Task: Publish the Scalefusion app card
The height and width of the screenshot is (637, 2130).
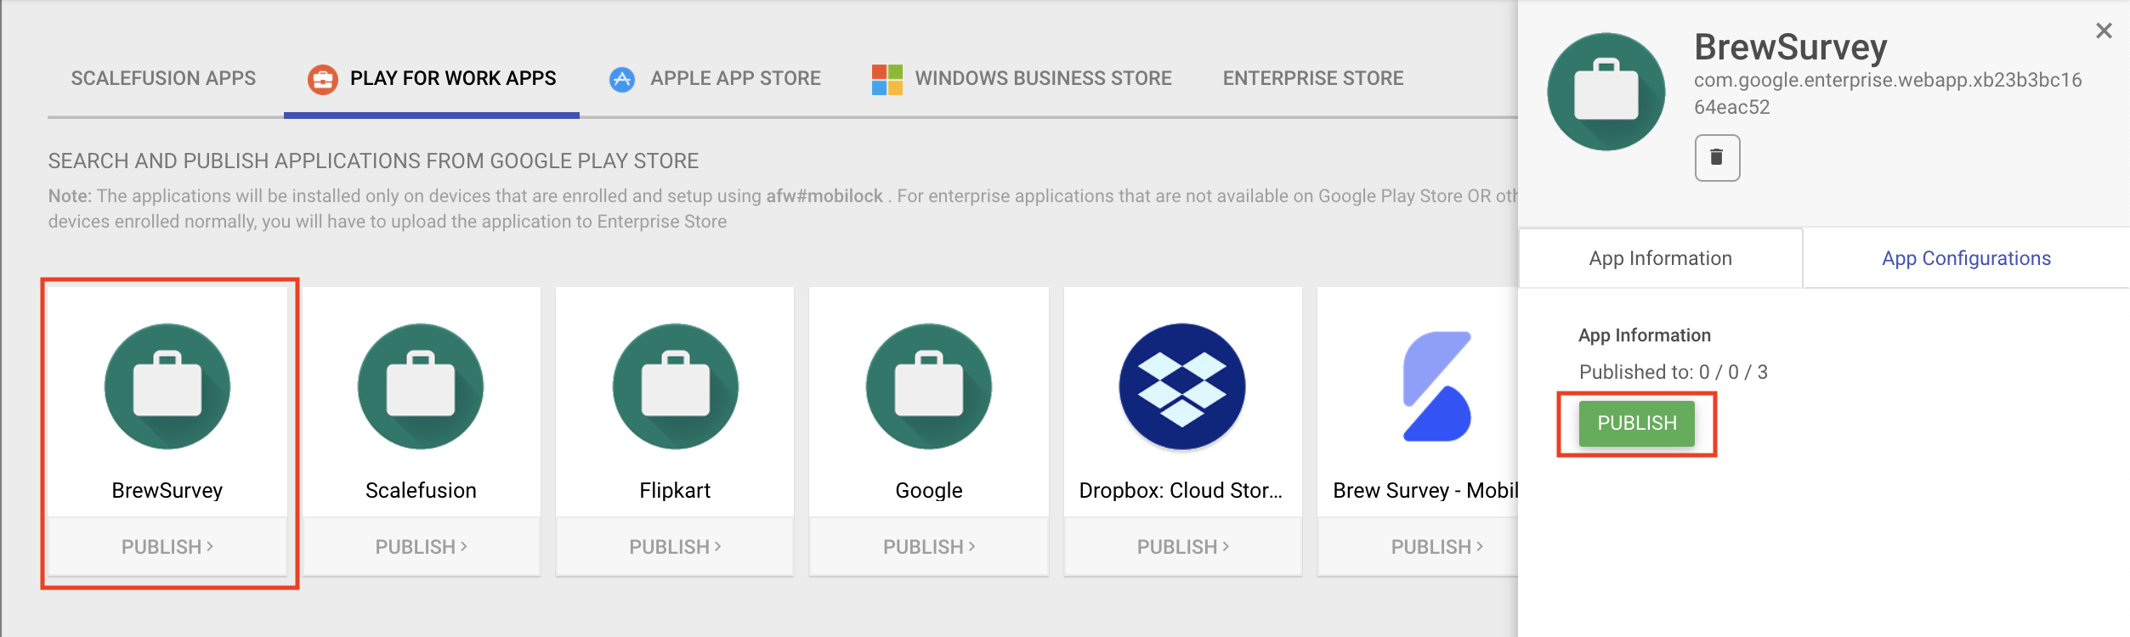Action: (421, 547)
